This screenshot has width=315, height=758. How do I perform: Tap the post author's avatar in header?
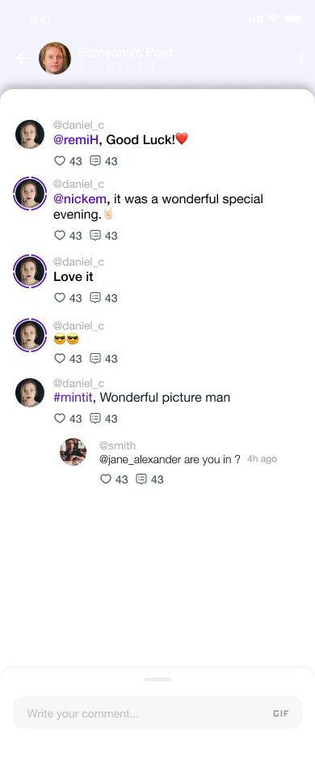click(x=54, y=58)
